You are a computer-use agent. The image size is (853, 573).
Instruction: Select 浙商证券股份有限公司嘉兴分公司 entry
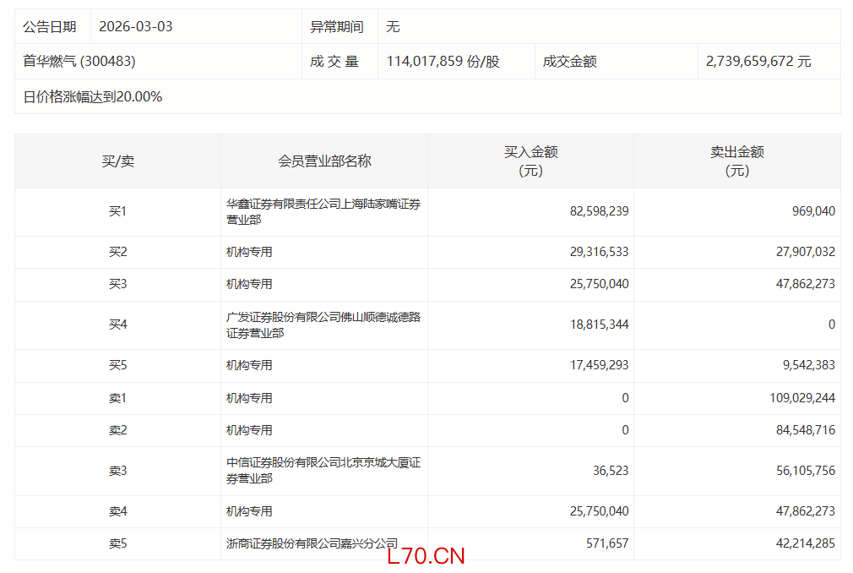click(x=312, y=544)
